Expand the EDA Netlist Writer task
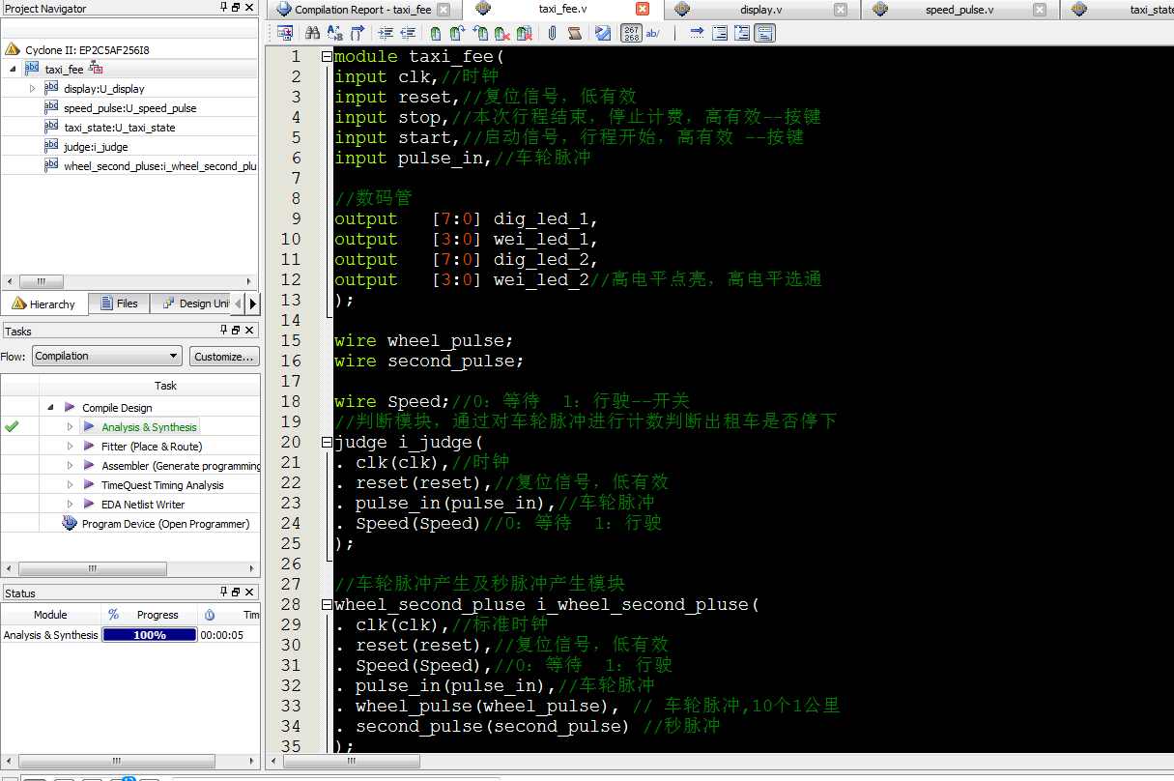1174x781 pixels. pos(71,505)
